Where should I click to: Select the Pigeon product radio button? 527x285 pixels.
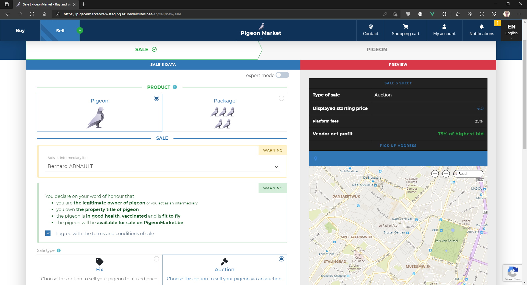click(x=156, y=98)
